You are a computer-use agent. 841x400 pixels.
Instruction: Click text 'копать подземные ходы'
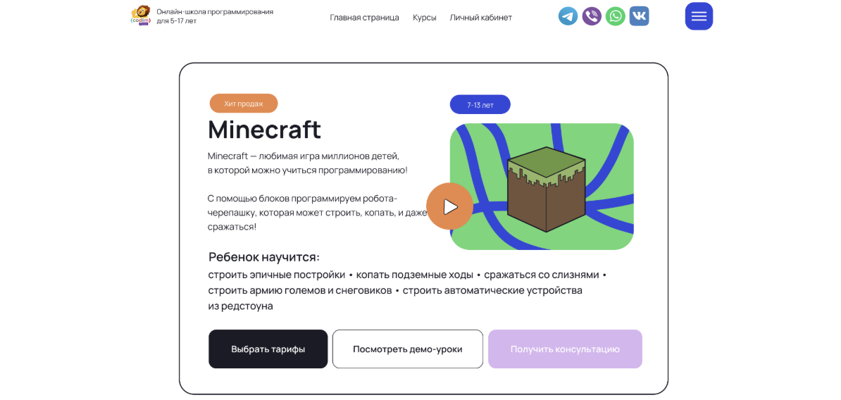pos(415,275)
